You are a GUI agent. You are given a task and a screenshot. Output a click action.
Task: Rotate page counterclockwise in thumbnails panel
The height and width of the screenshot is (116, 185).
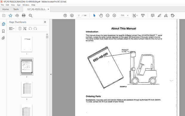click(30, 28)
